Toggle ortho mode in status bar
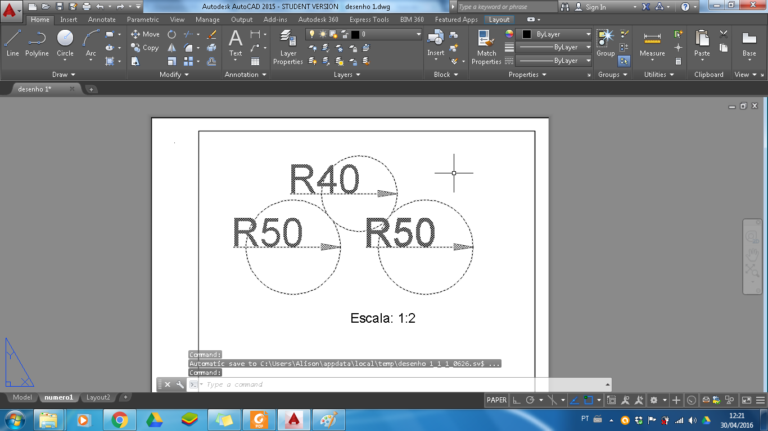 (x=516, y=400)
